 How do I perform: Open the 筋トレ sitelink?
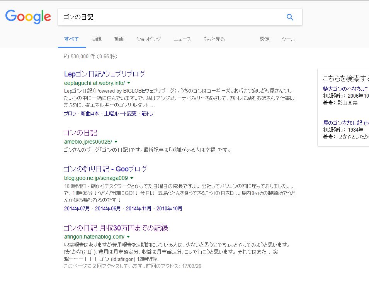pyautogui.click(x=147, y=113)
